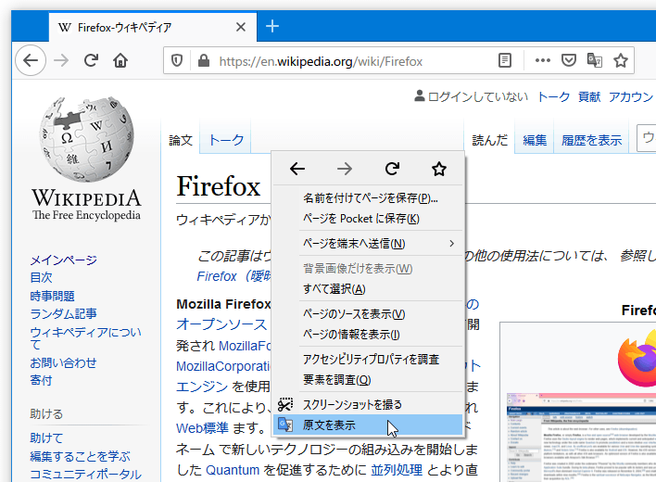Open page actions three-dot menu

tap(543, 60)
